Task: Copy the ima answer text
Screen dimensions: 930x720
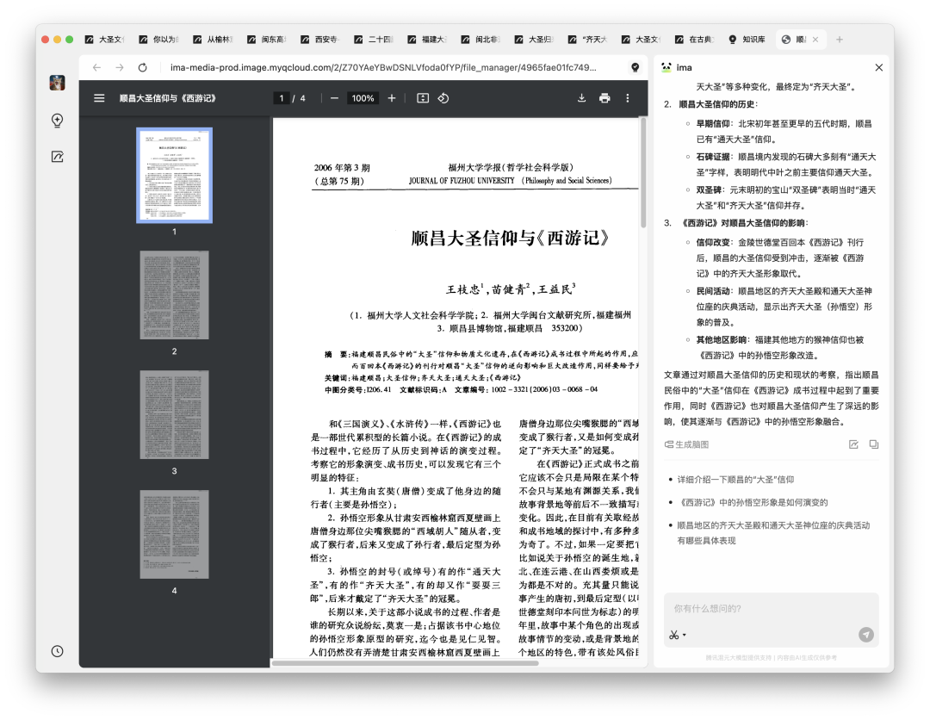Action: point(874,444)
